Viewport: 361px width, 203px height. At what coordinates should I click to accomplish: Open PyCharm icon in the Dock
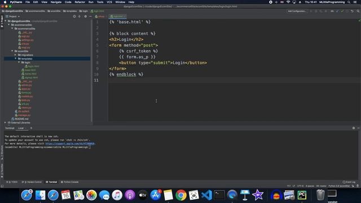tap(302, 195)
